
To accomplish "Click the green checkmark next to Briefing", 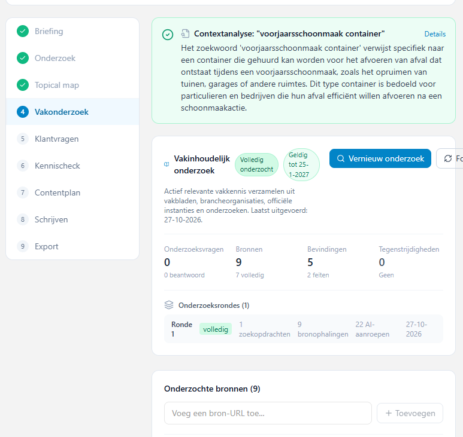I will pos(23,31).
